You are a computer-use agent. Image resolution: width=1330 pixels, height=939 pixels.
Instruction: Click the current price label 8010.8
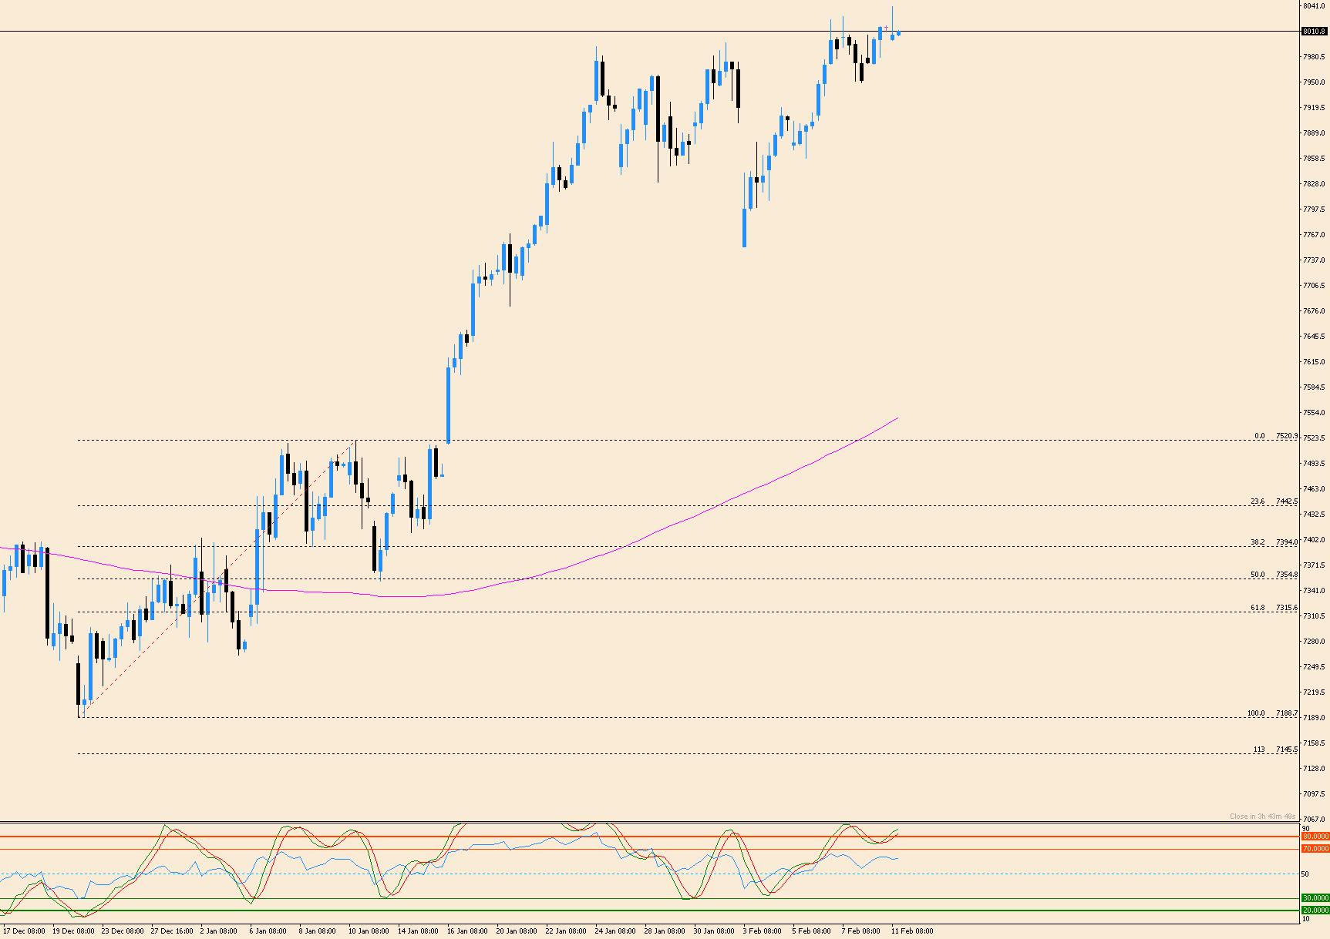point(1313,30)
